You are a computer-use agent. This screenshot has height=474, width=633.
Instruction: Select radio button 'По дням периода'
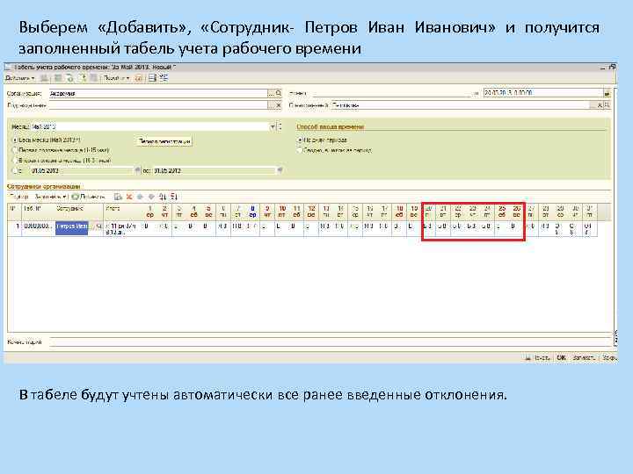coord(300,140)
